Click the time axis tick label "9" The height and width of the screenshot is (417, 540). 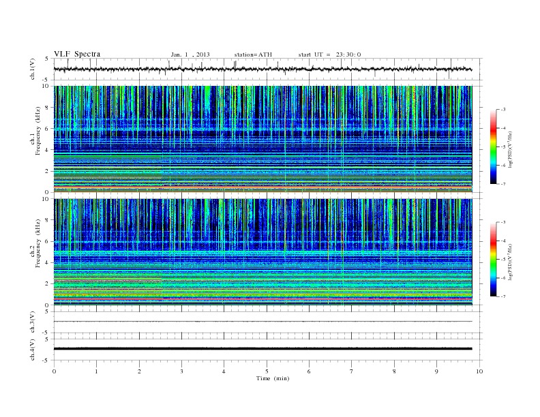tap(436, 371)
